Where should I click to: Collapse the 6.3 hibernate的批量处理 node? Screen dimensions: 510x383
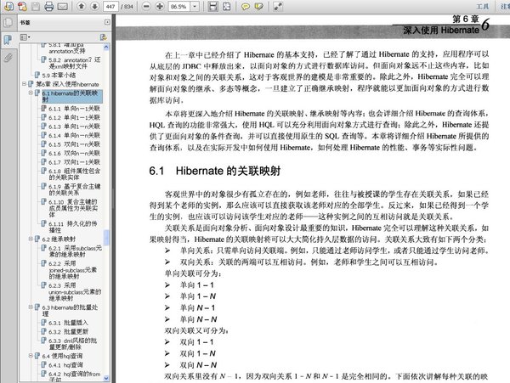point(31,307)
